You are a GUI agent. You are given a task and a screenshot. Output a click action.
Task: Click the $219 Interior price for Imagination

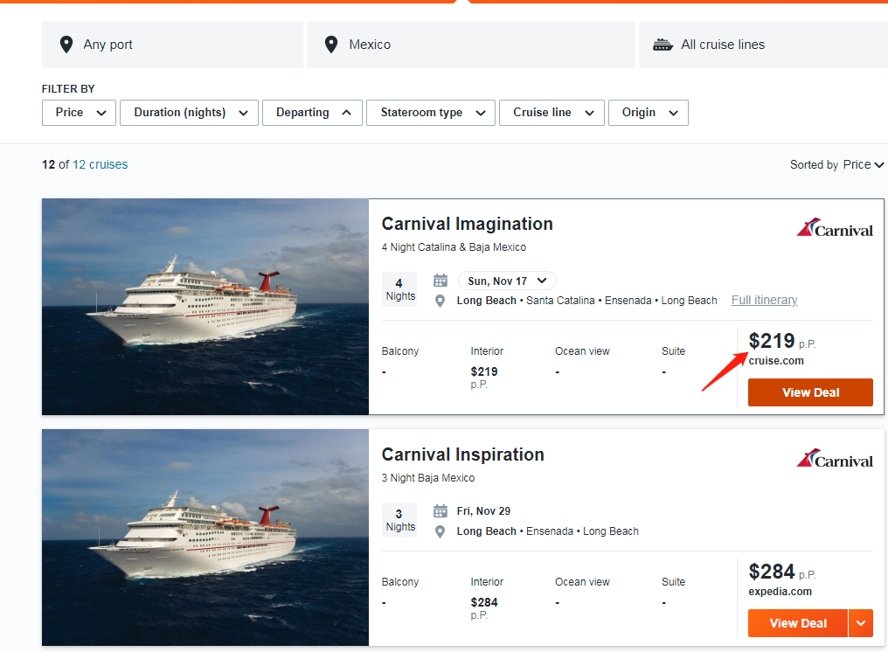pyautogui.click(x=484, y=371)
